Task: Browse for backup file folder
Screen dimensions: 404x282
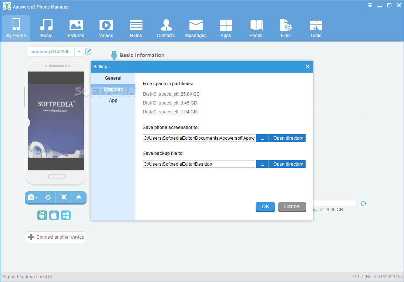Action: coord(262,164)
